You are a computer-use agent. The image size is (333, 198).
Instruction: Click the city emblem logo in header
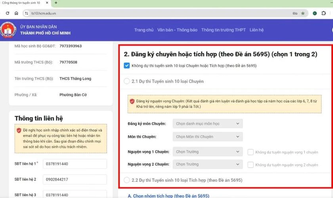(x=8, y=30)
